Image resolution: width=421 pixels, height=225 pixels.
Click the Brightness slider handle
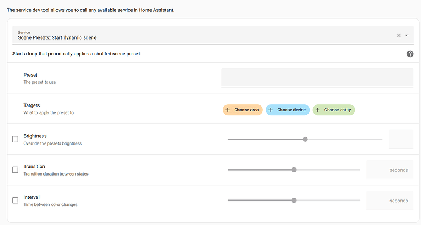coord(305,139)
